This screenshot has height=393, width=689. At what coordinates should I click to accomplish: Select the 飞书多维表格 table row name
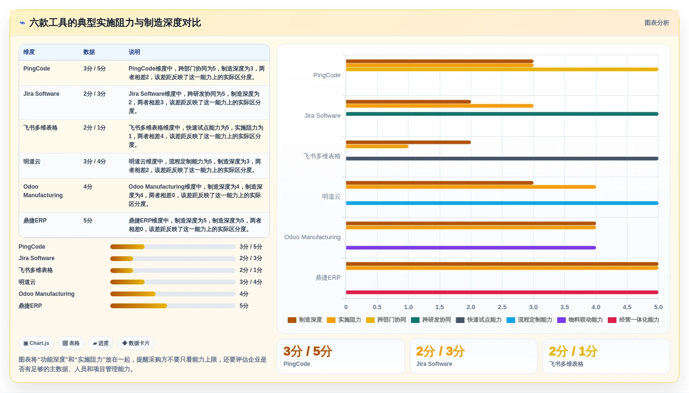41,128
